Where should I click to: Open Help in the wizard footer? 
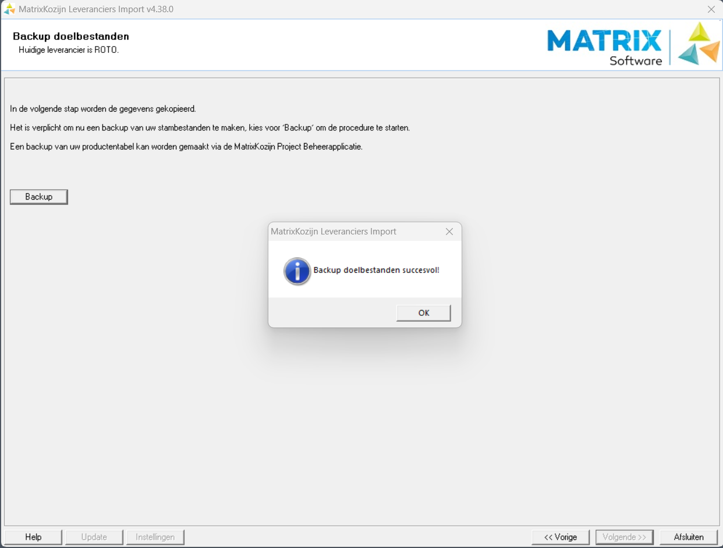click(33, 537)
